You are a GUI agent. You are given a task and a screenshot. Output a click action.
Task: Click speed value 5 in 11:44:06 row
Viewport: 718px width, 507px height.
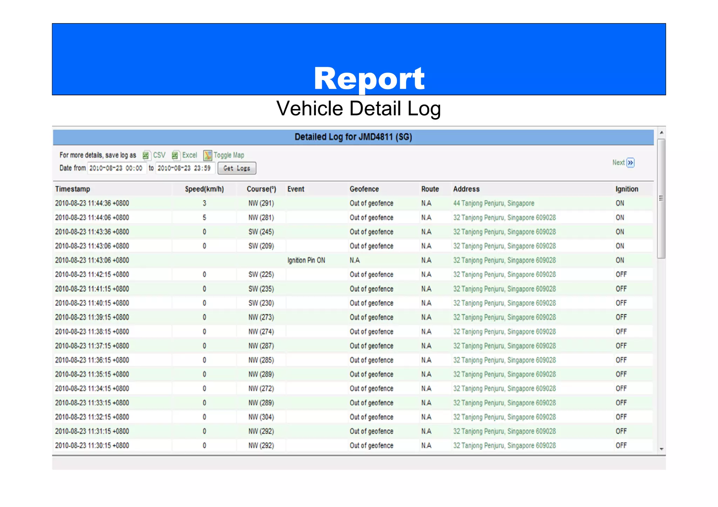(x=204, y=218)
